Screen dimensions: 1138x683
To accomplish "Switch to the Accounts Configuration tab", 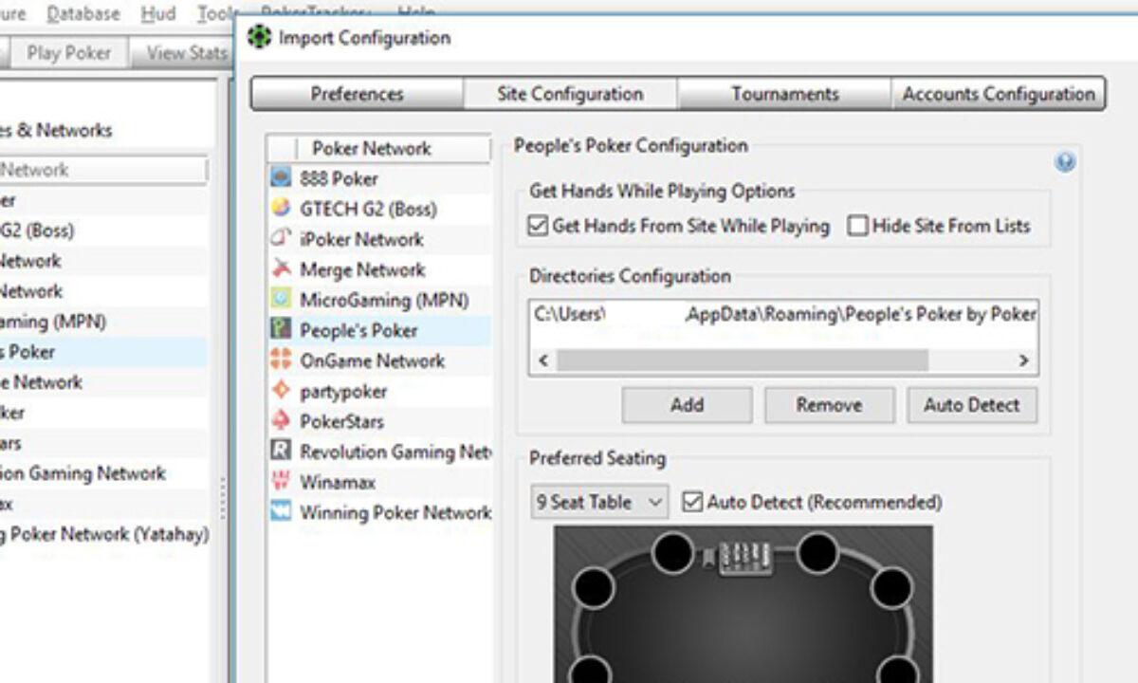I will pos(999,94).
